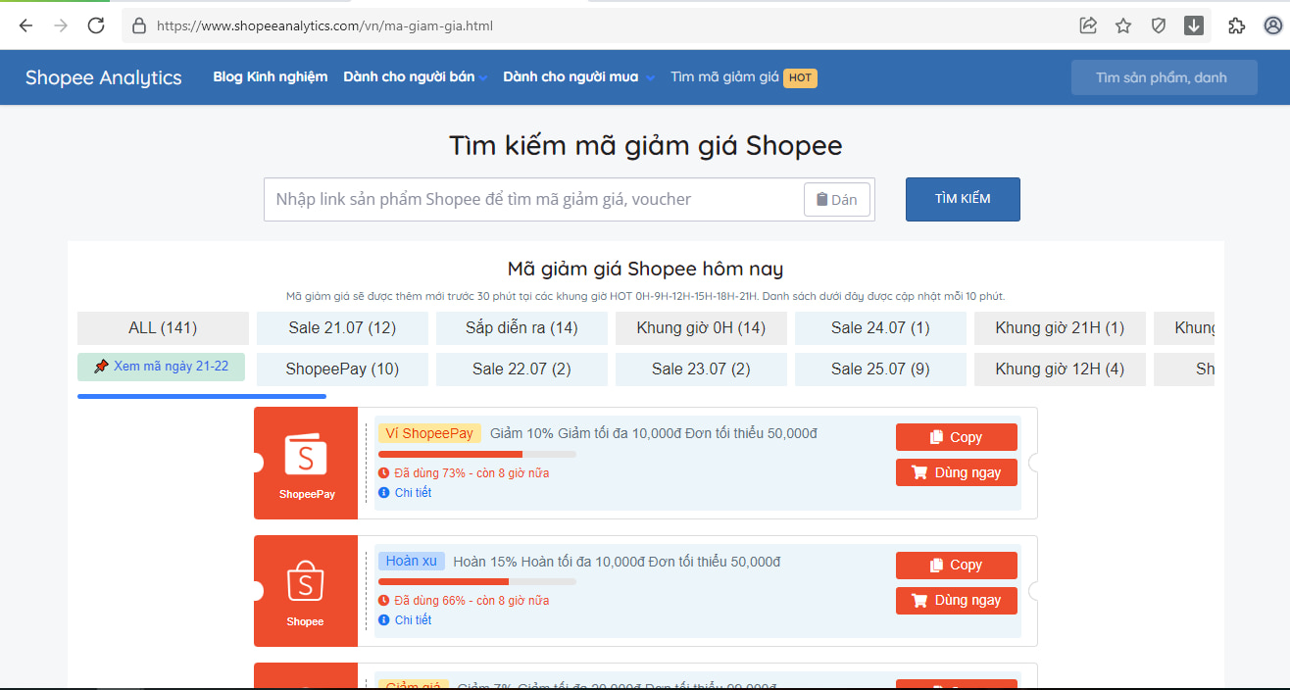Open the browser profile avatar icon
Viewport: 1290px width, 690px height.
point(1272,25)
